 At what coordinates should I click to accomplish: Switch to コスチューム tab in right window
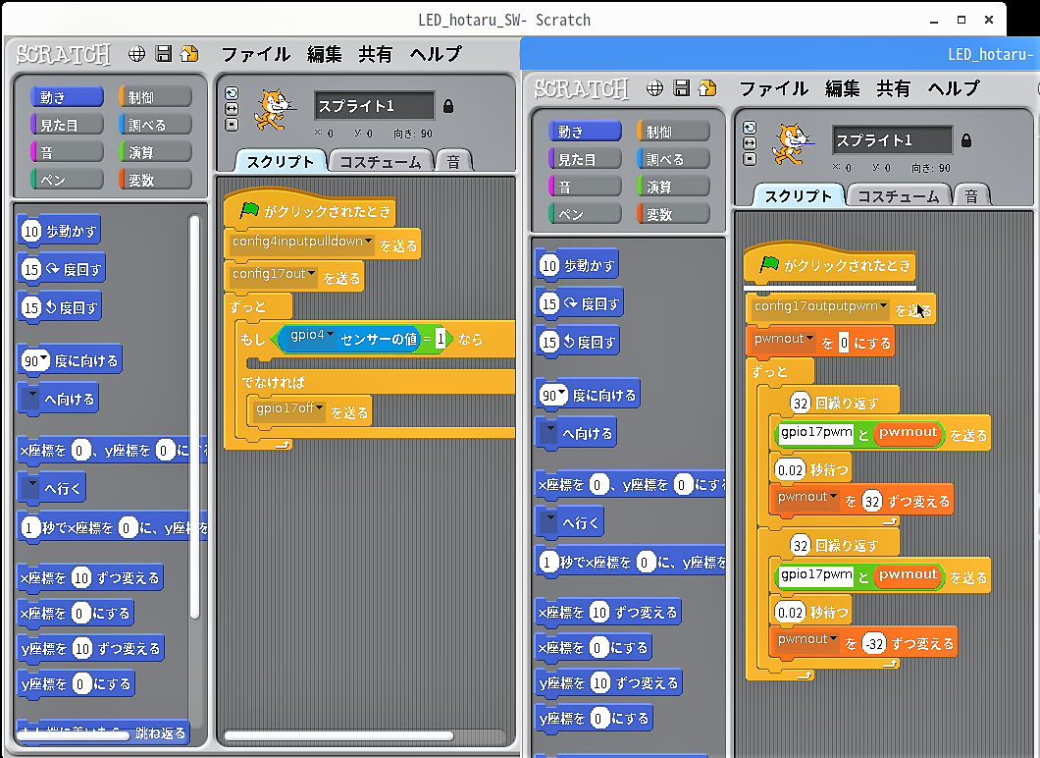tap(898, 196)
